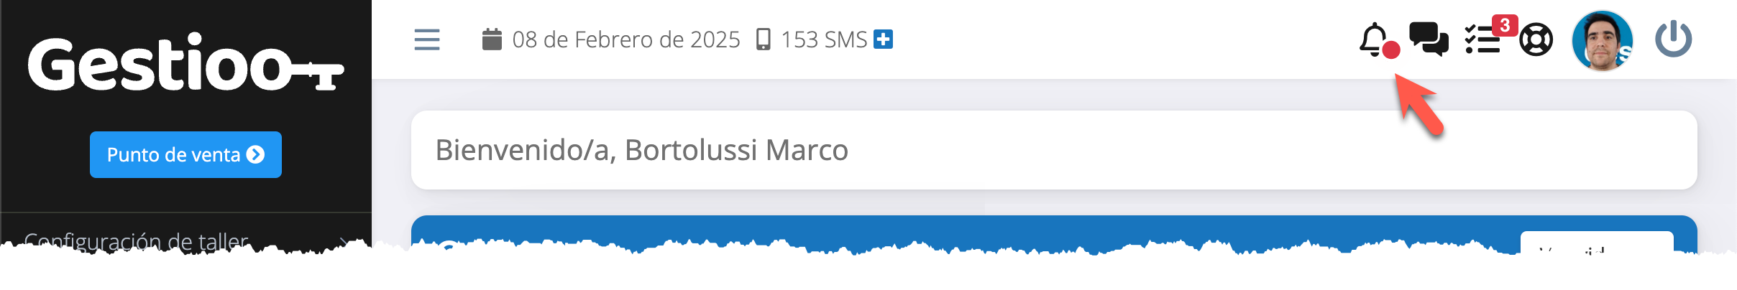Click the red badge showing 3
This screenshot has height=290, width=1737.
1505,25
